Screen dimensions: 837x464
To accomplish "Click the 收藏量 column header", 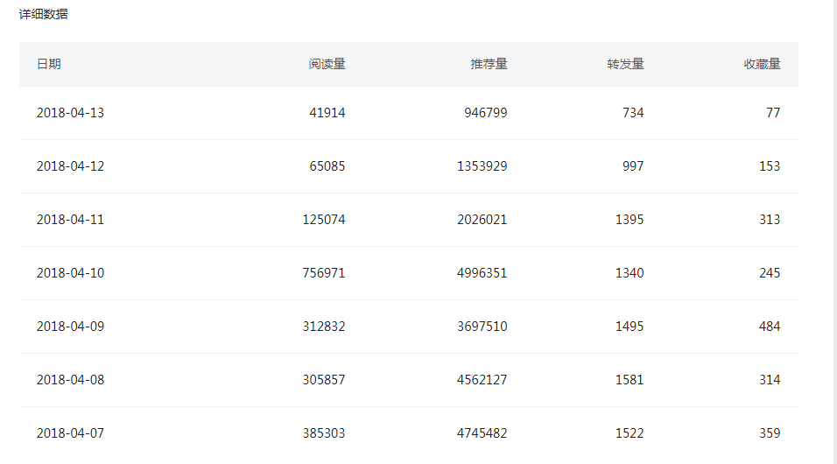I will pos(762,64).
